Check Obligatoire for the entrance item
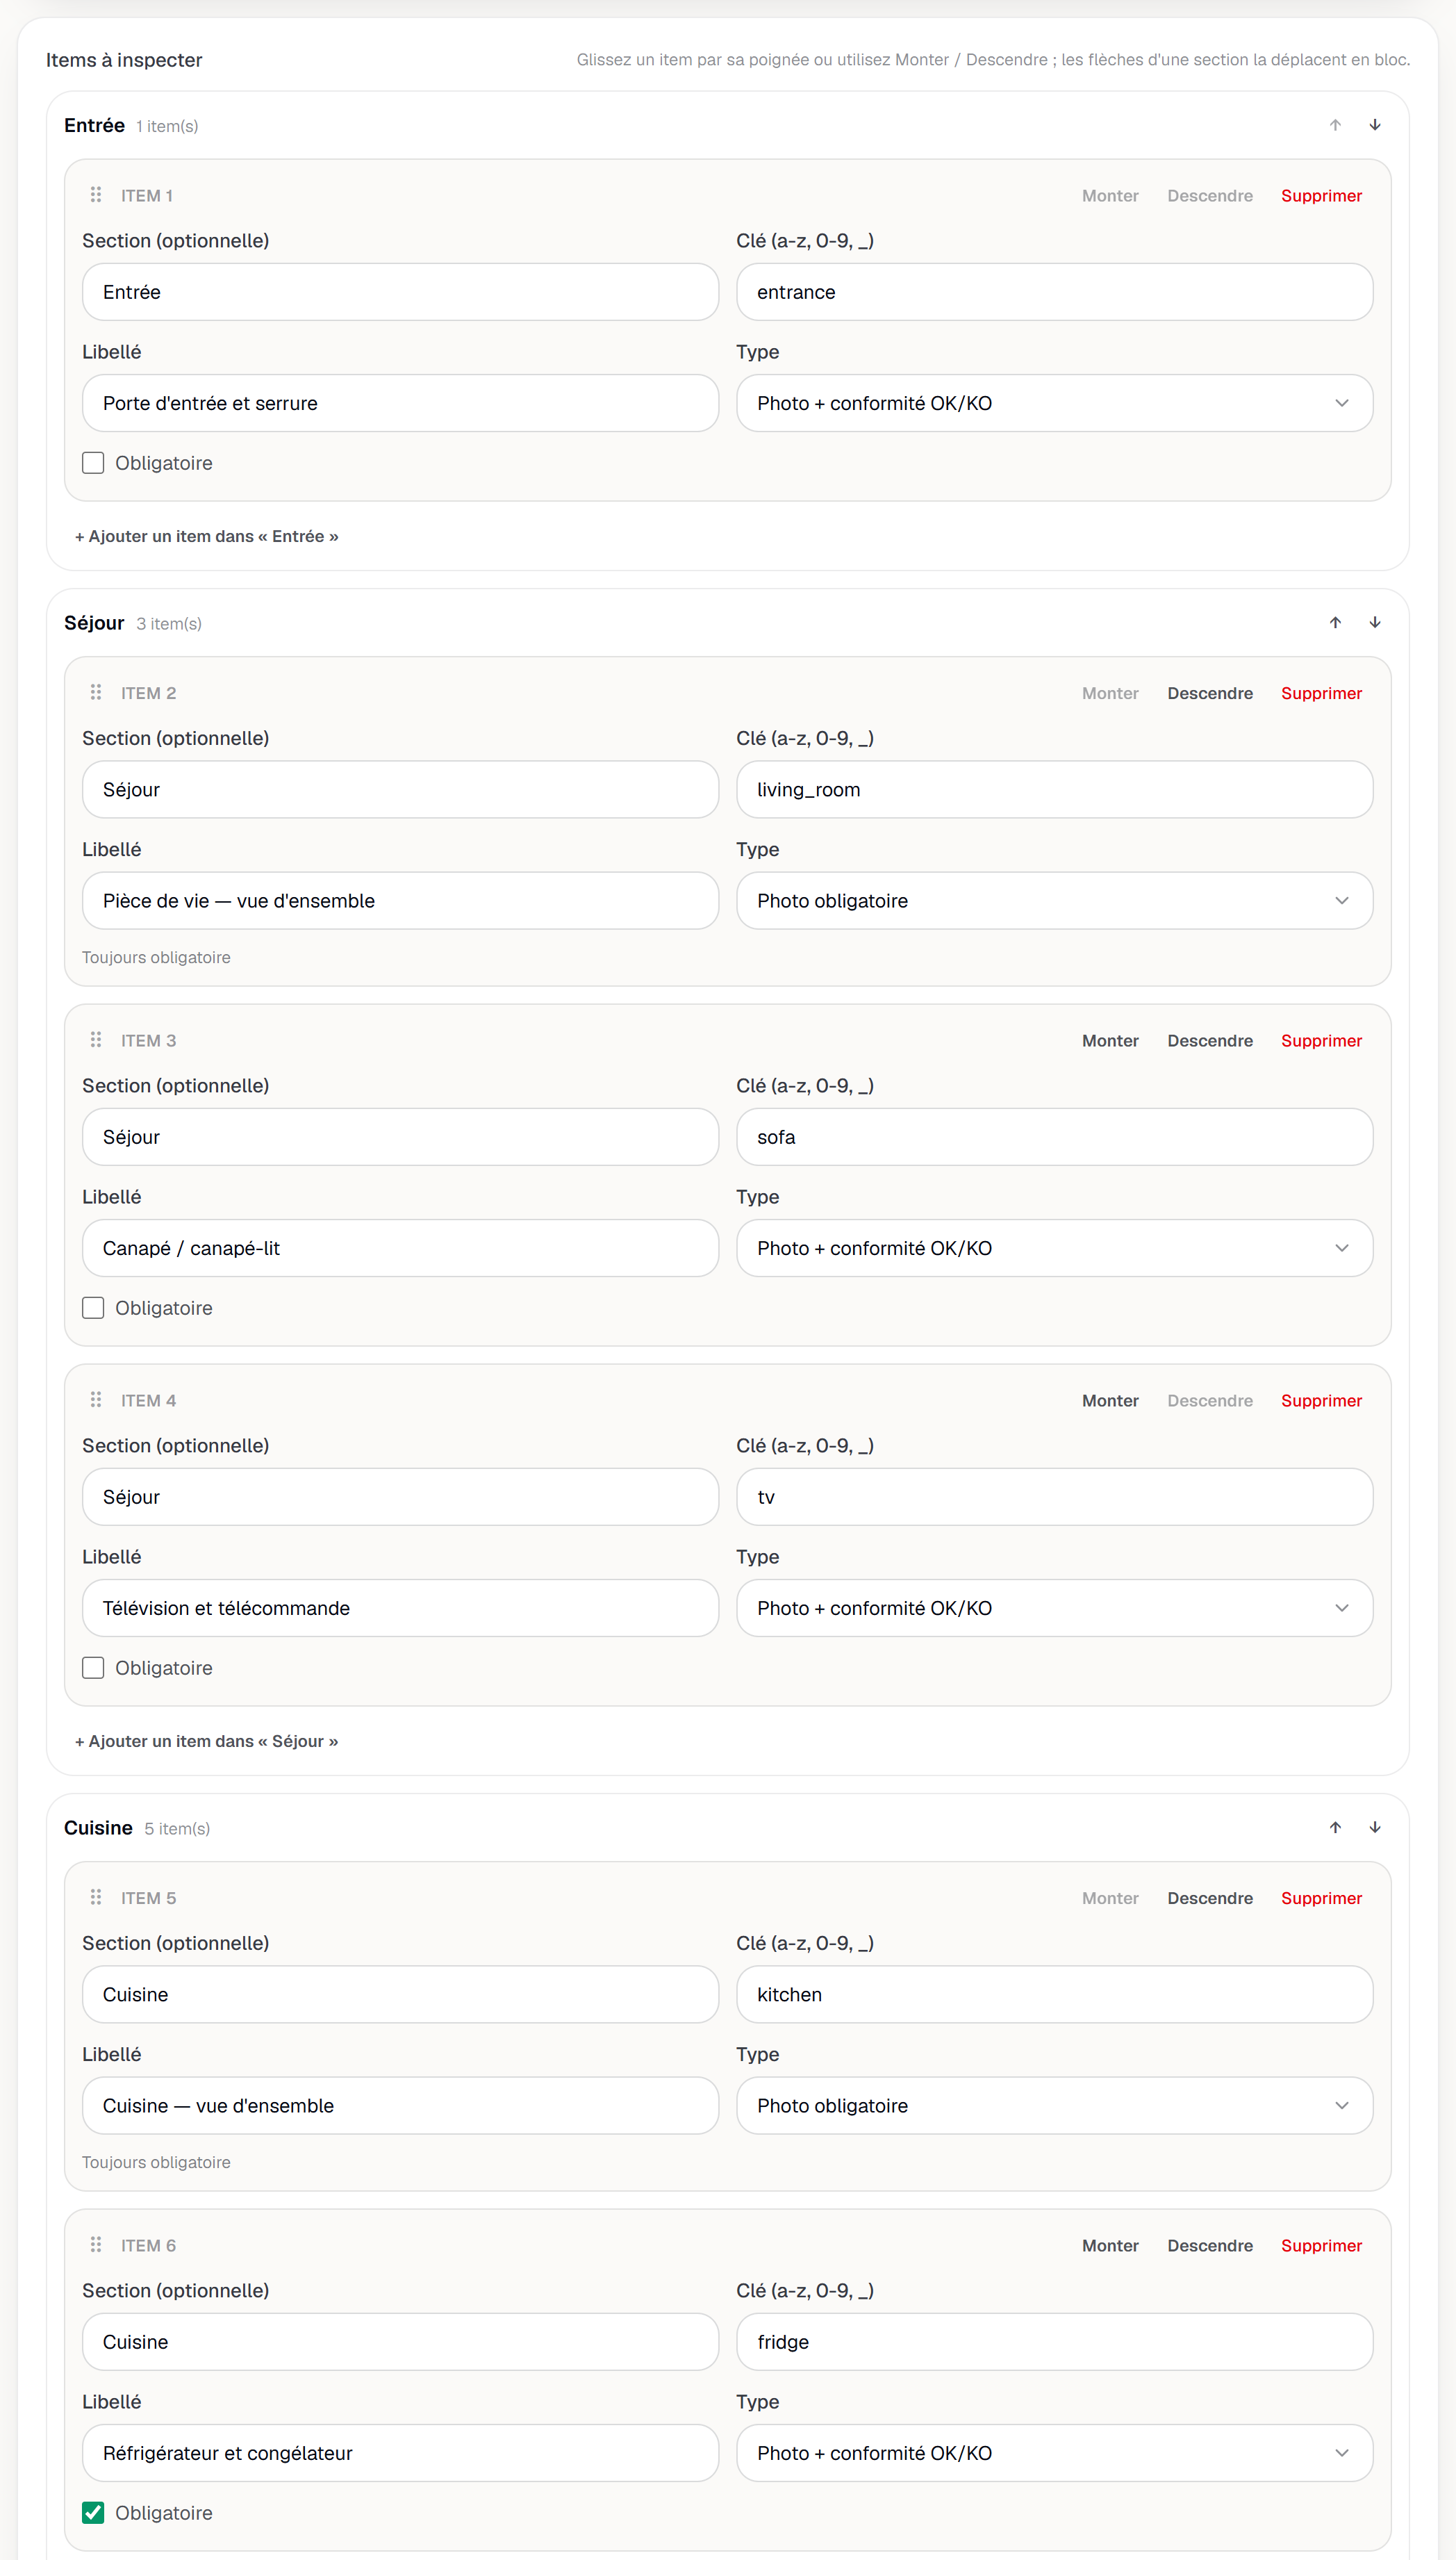1456x2560 pixels. [x=93, y=462]
